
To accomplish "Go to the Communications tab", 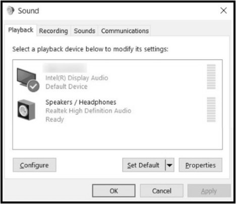I will click(125, 31).
